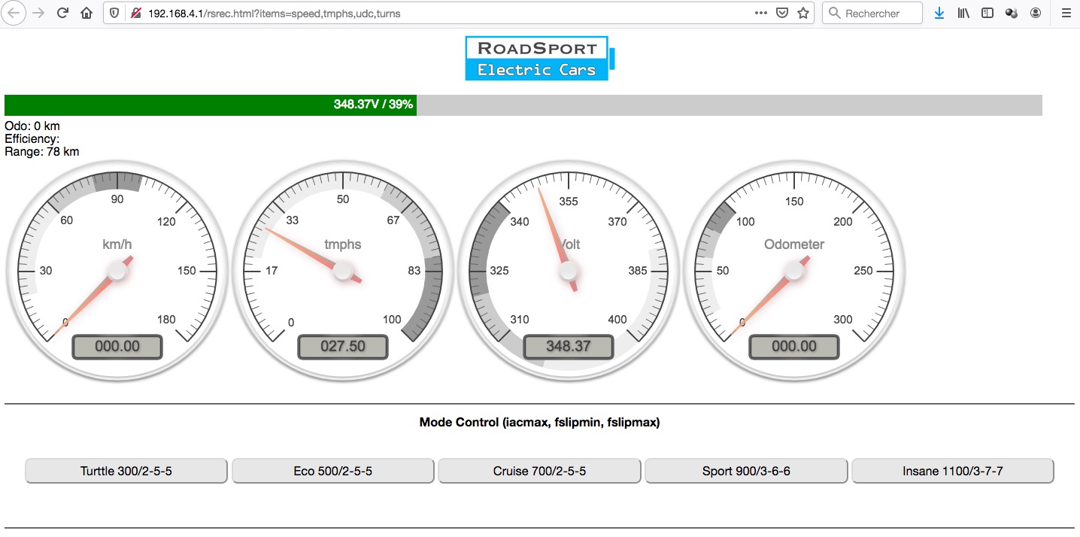Click the browser back arrow button
Screen dimensions: 1080x537
[x=15, y=13]
